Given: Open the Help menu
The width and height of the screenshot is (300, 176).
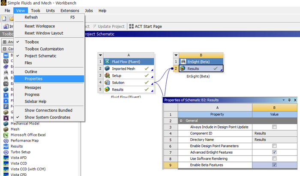Looking at the screenshot, I should point(102,11).
